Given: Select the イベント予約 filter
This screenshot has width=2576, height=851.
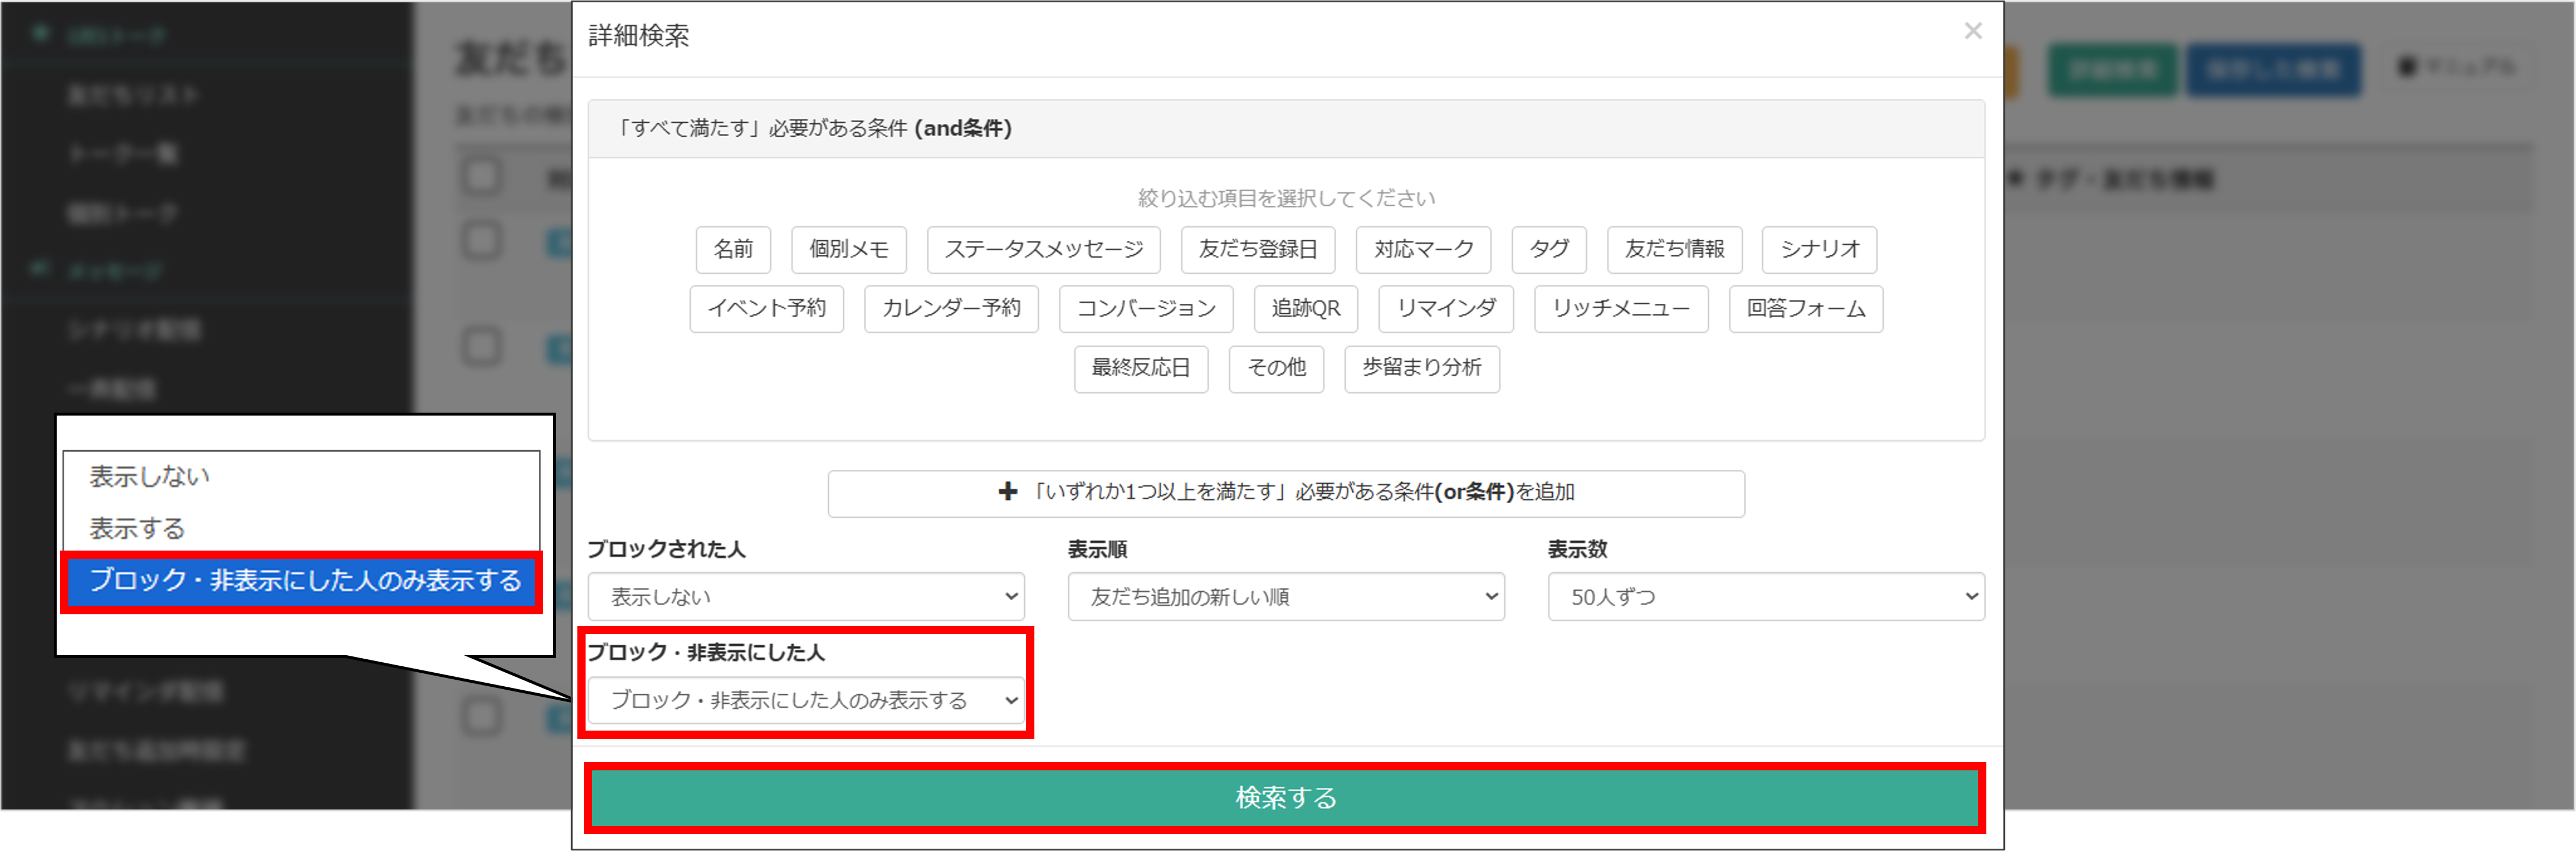Looking at the screenshot, I should (766, 309).
